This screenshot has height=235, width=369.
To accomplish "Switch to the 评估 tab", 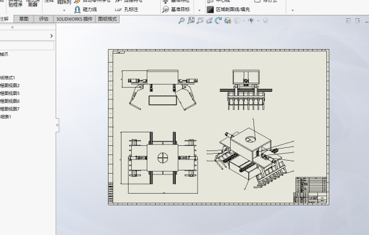I will 43,19.
